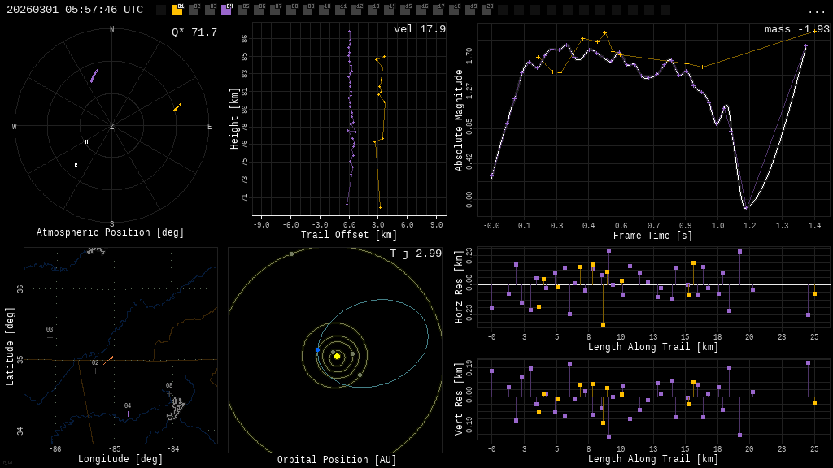Select the purple meteor streak in sky plot
Image resolution: width=833 pixels, height=468 pixels.
pos(94,76)
